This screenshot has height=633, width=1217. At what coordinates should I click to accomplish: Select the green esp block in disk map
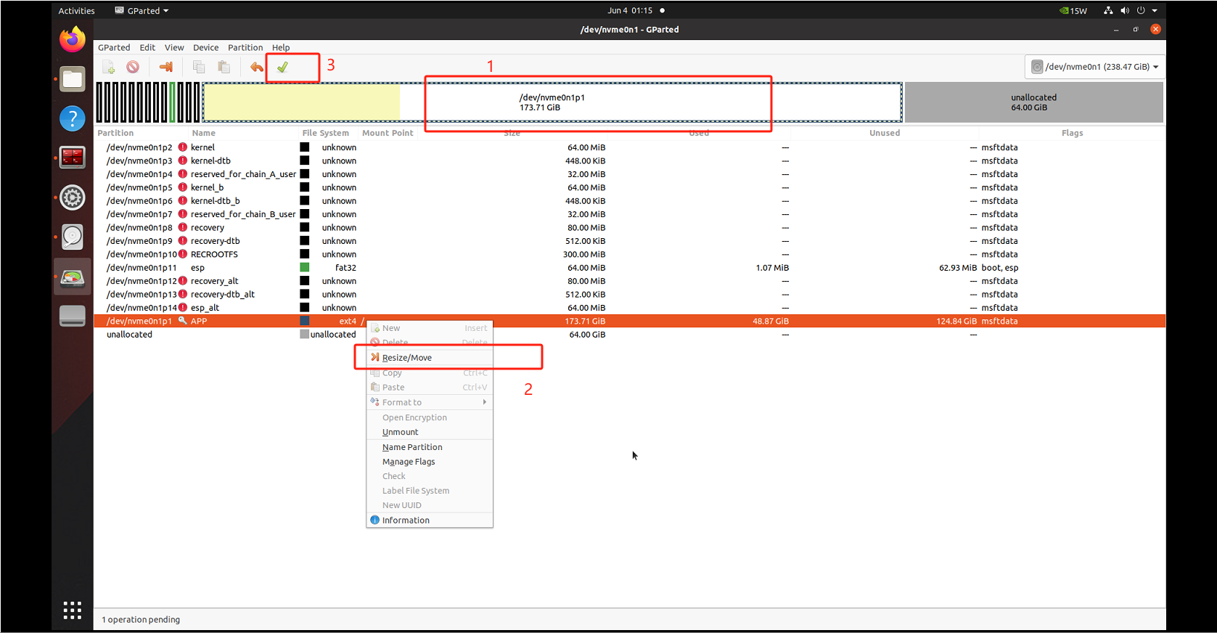(x=173, y=102)
